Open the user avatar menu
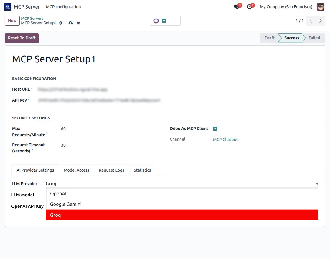The width and height of the screenshot is (330, 259). coord(321,6)
